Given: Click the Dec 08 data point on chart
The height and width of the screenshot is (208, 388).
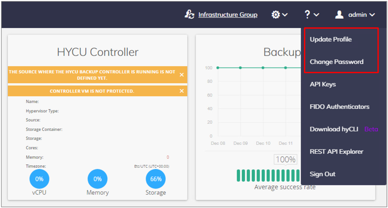Looking at the screenshot, I should coord(218,68).
